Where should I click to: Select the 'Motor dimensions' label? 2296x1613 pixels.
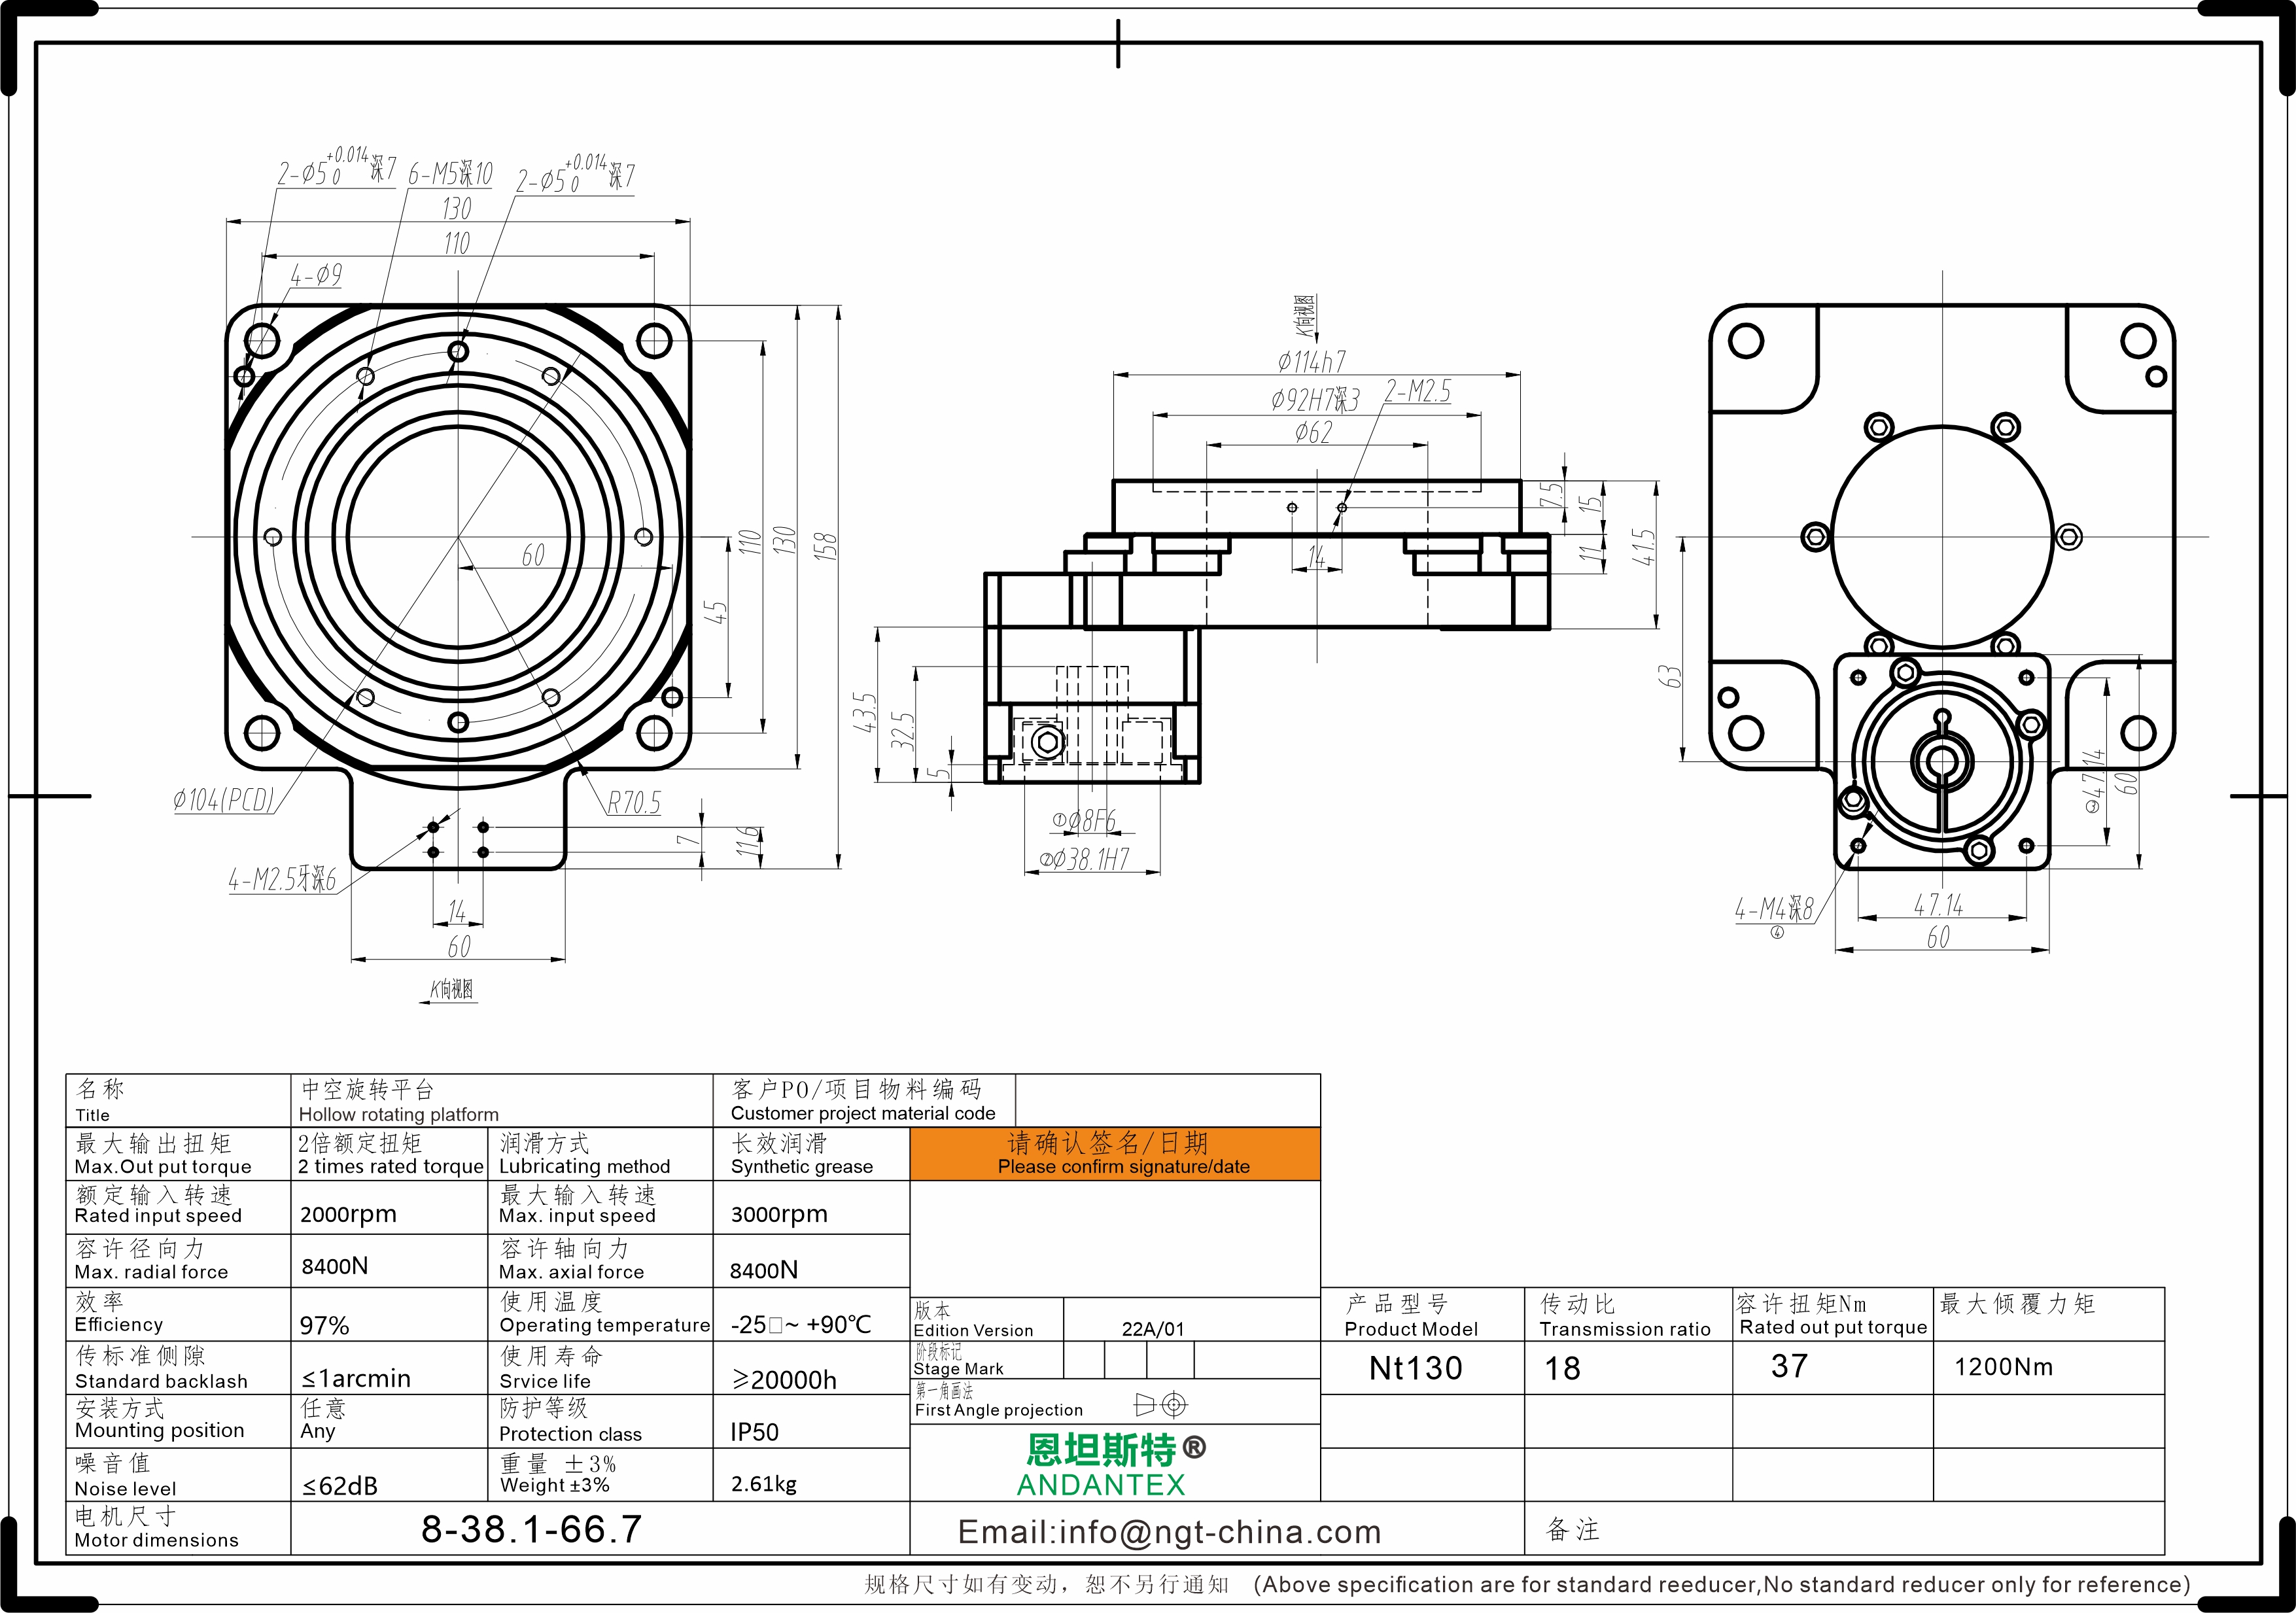click(157, 1540)
